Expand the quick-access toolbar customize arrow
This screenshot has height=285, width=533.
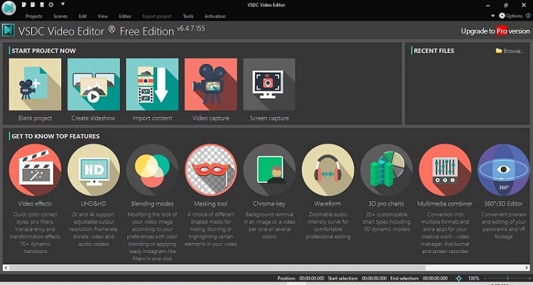63,5
